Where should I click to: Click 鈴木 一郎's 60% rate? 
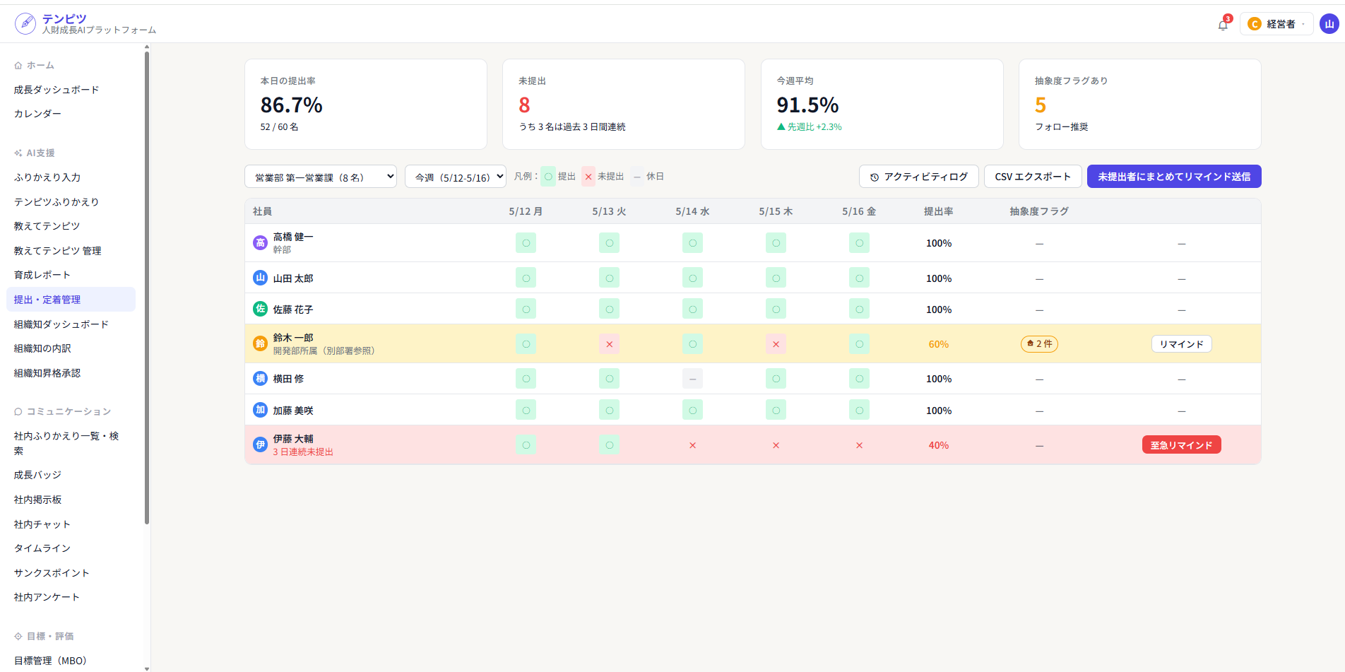939,344
